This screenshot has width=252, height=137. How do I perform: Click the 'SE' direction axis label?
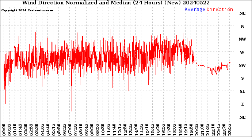click(243, 91)
